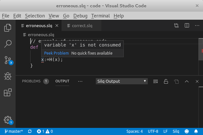Click master branch in status bar
203x135 pixels.
pyautogui.click(x=13, y=131)
